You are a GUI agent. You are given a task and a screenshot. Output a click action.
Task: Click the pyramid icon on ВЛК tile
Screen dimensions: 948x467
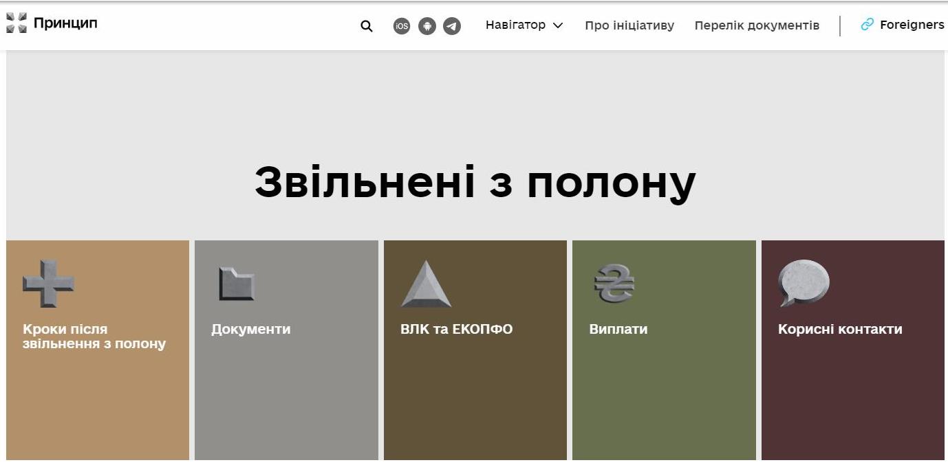(426, 284)
